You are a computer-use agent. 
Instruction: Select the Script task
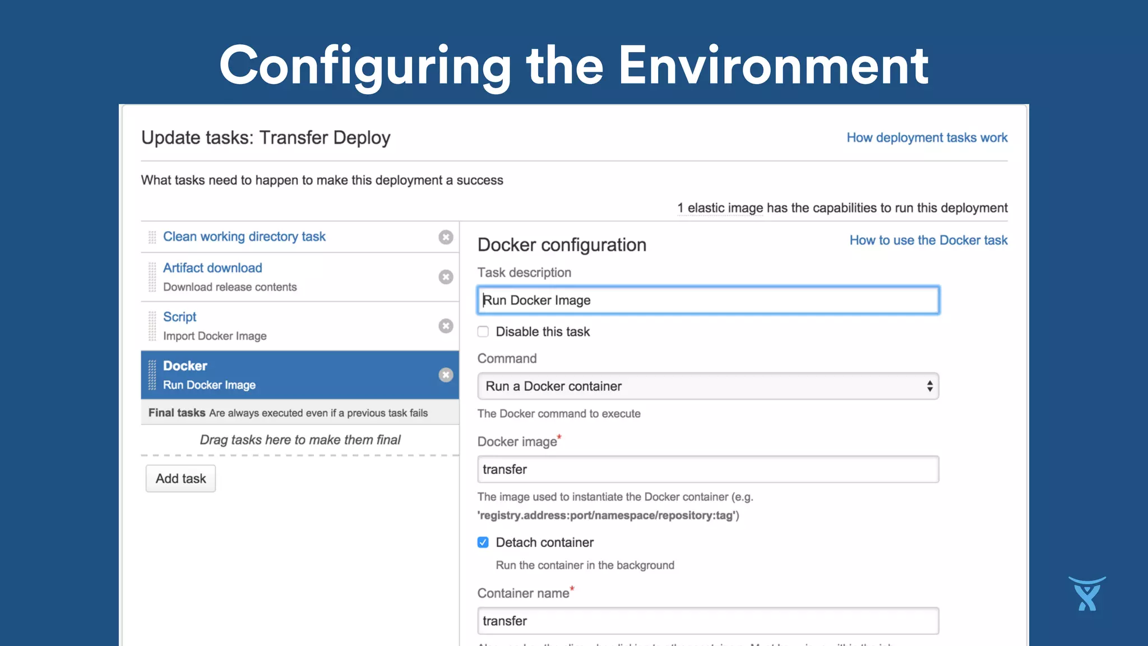179,317
